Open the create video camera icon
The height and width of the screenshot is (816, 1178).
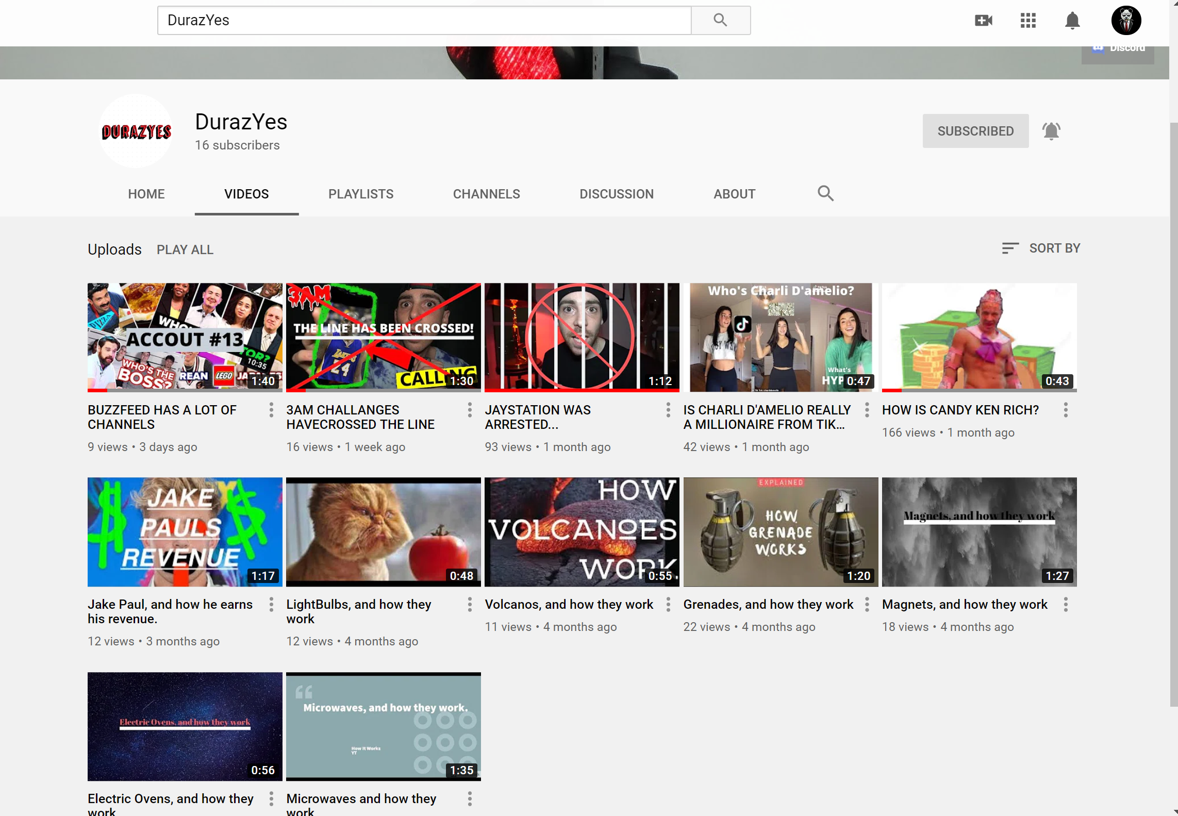(x=984, y=21)
